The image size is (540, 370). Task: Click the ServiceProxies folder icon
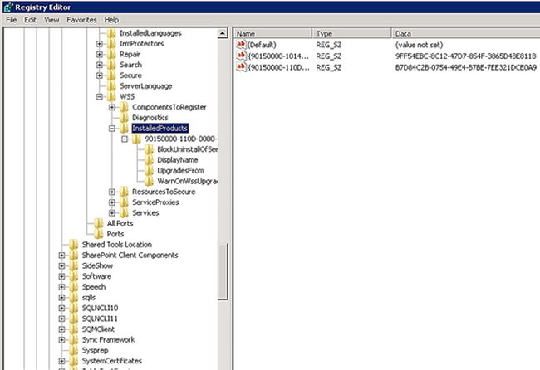[124, 202]
